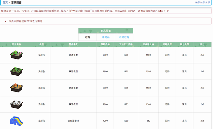
Task: Select 多颜色 in the 大象溜滑梯 row
Action: click(x=42, y=121)
